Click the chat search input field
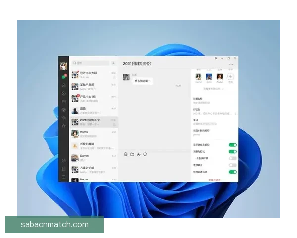Screen dimensions: 297x238 [92, 63]
